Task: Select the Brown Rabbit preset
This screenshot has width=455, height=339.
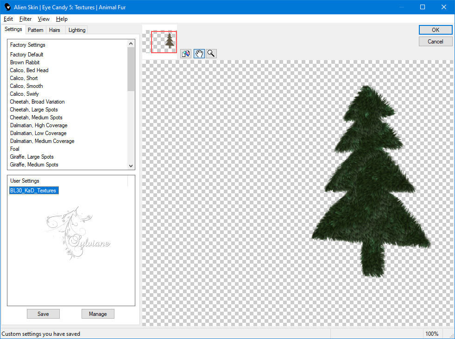Action: tap(25, 62)
